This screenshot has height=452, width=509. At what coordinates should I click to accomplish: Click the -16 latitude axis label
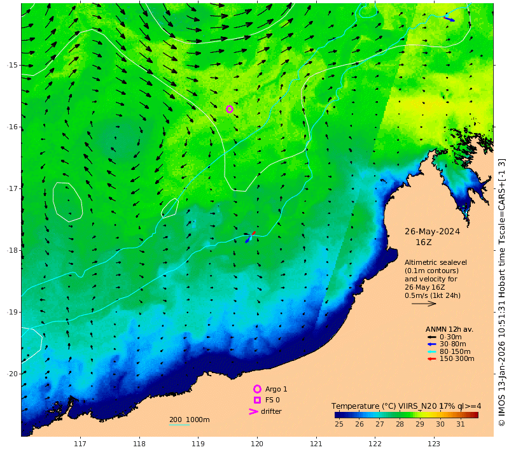(x=12, y=127)
